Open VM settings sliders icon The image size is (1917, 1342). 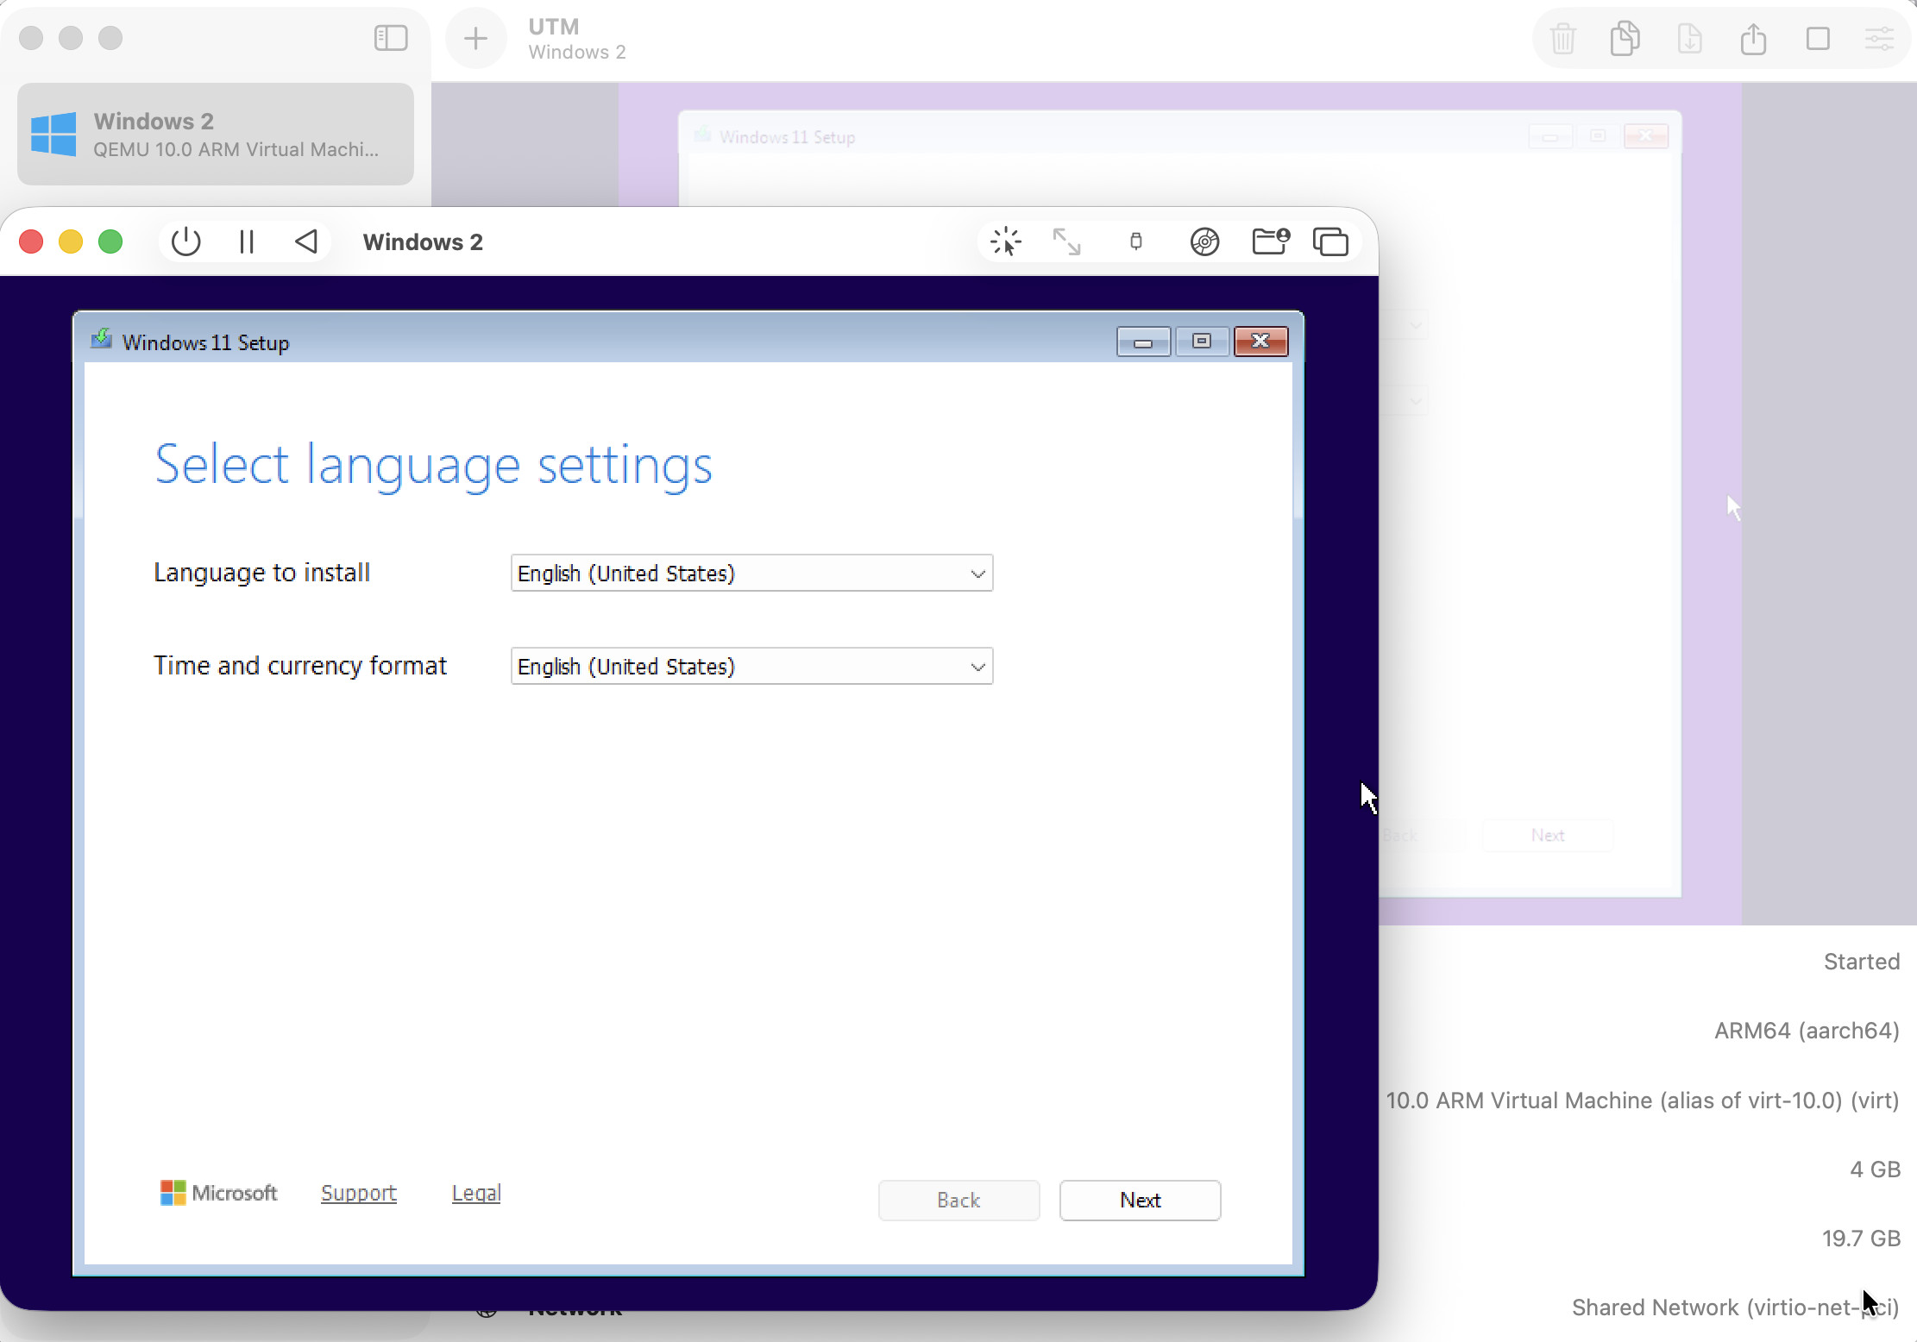1880,39
